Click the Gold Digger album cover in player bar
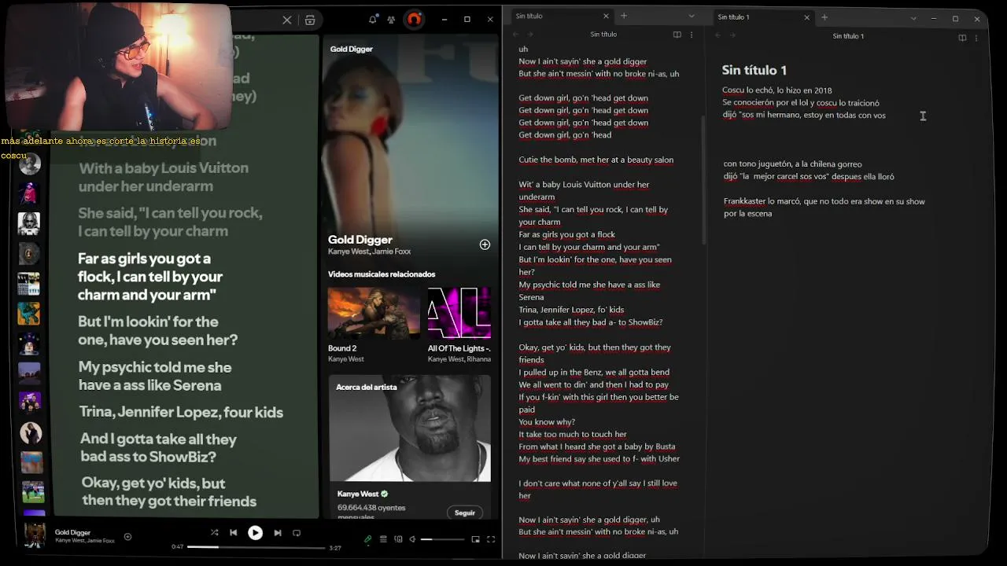 tap(35, 535)
